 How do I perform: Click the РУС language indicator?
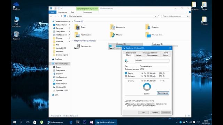click(198, 122)
